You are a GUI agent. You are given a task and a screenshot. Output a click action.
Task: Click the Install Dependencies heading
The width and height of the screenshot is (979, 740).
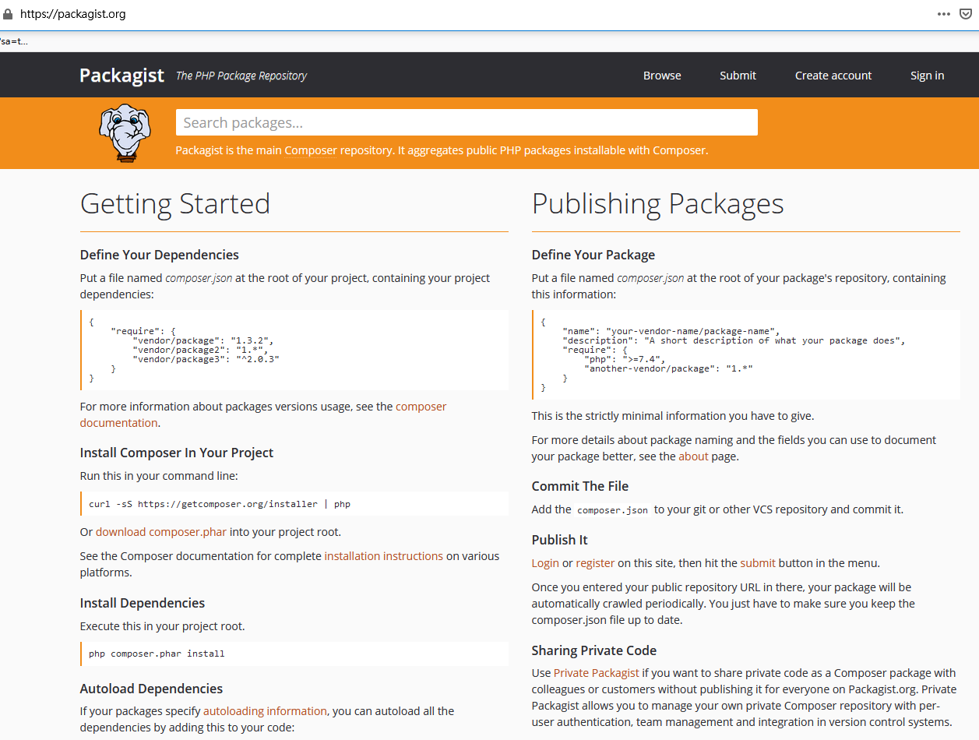click(143, 603)
